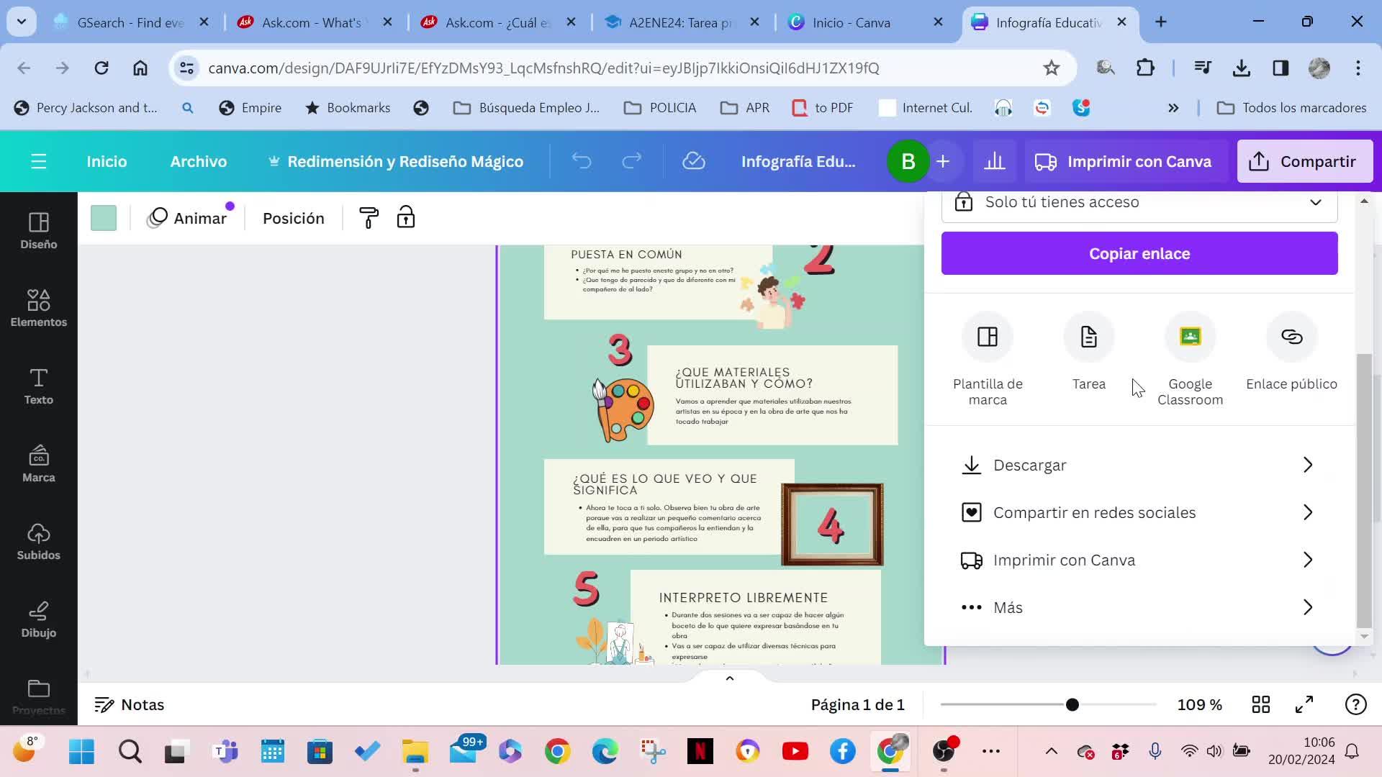Open the Archivo menu

(x=198, y=161)
